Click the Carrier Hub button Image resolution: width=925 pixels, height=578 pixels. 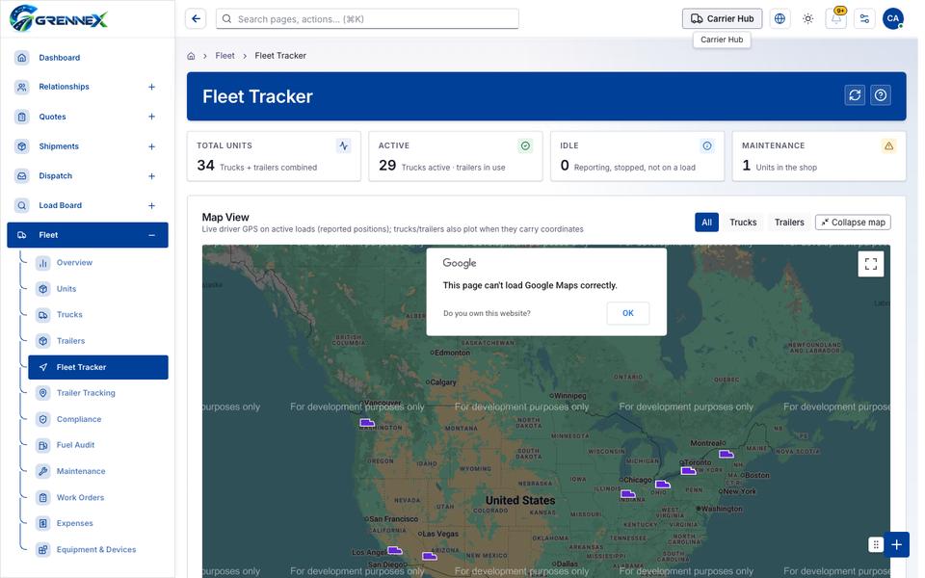coord(722,19)
